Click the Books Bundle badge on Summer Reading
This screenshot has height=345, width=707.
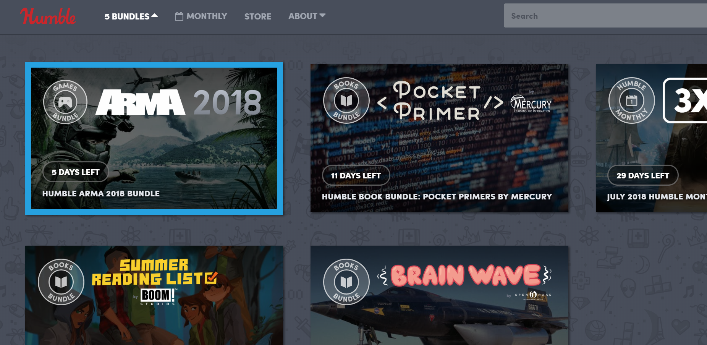[61, 282]
